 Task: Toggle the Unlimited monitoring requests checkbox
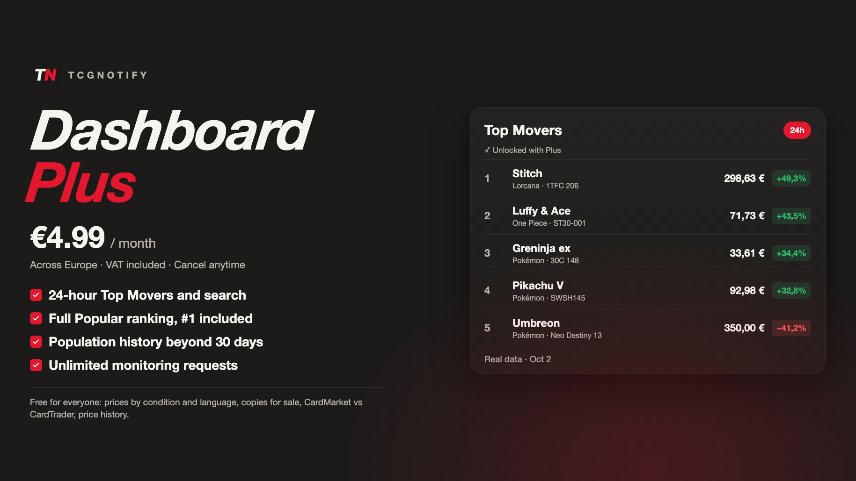point(36,365)
